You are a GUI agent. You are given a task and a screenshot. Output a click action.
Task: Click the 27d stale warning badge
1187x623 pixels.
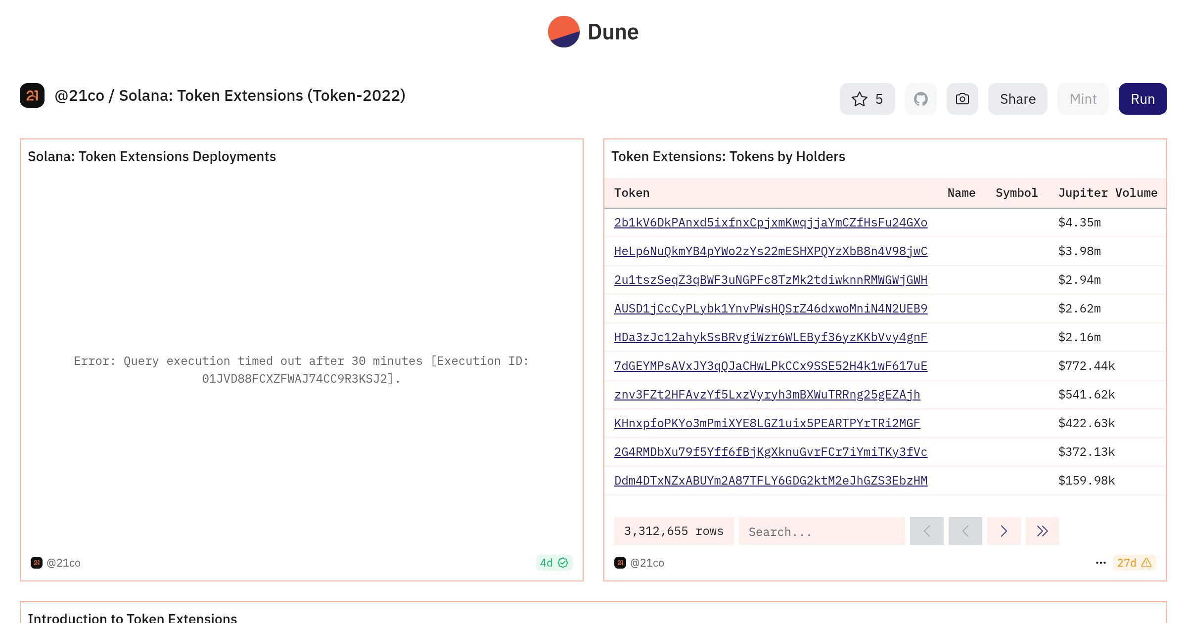[1134, 563]
